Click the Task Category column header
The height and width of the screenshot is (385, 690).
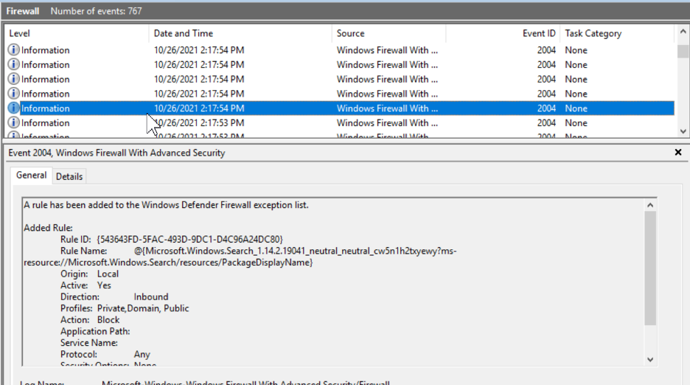coord(617,33)
